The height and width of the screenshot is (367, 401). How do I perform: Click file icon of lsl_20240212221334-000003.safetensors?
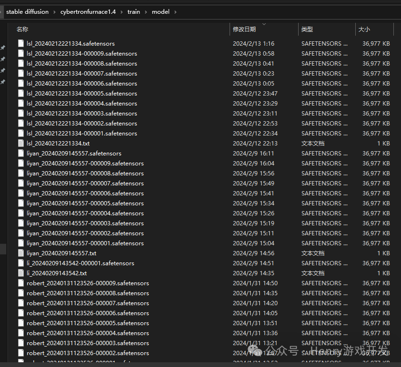click(x=20, y=113)
